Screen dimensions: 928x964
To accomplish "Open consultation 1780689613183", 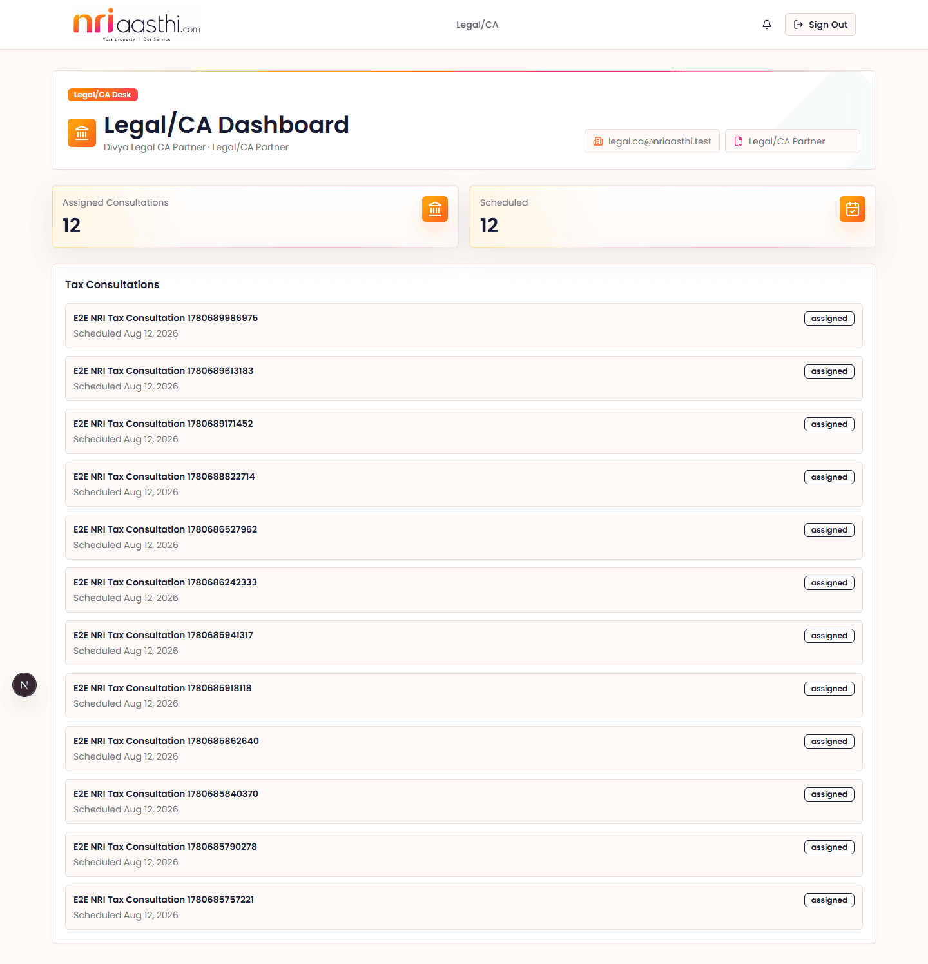I will click(x=464, y=379).
